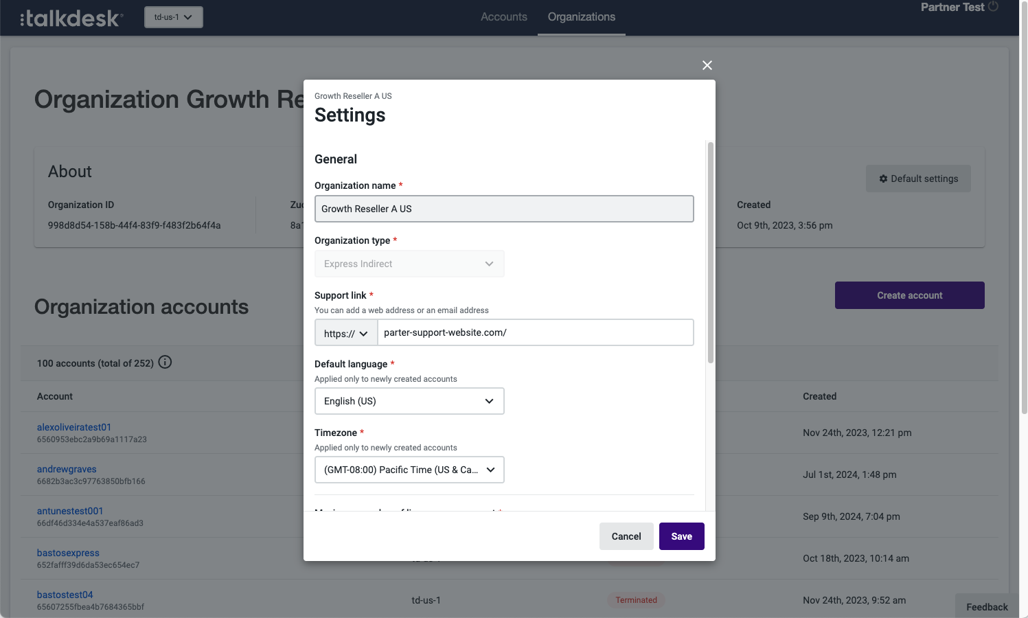The width and height of the screenshot is (1028, 618).
Task: Click the Save button
Action: pos(682,536)
